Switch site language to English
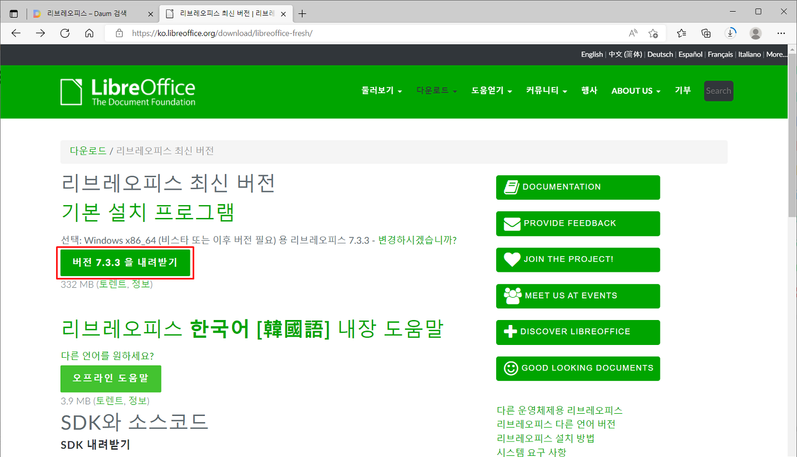 pos(592,54)
